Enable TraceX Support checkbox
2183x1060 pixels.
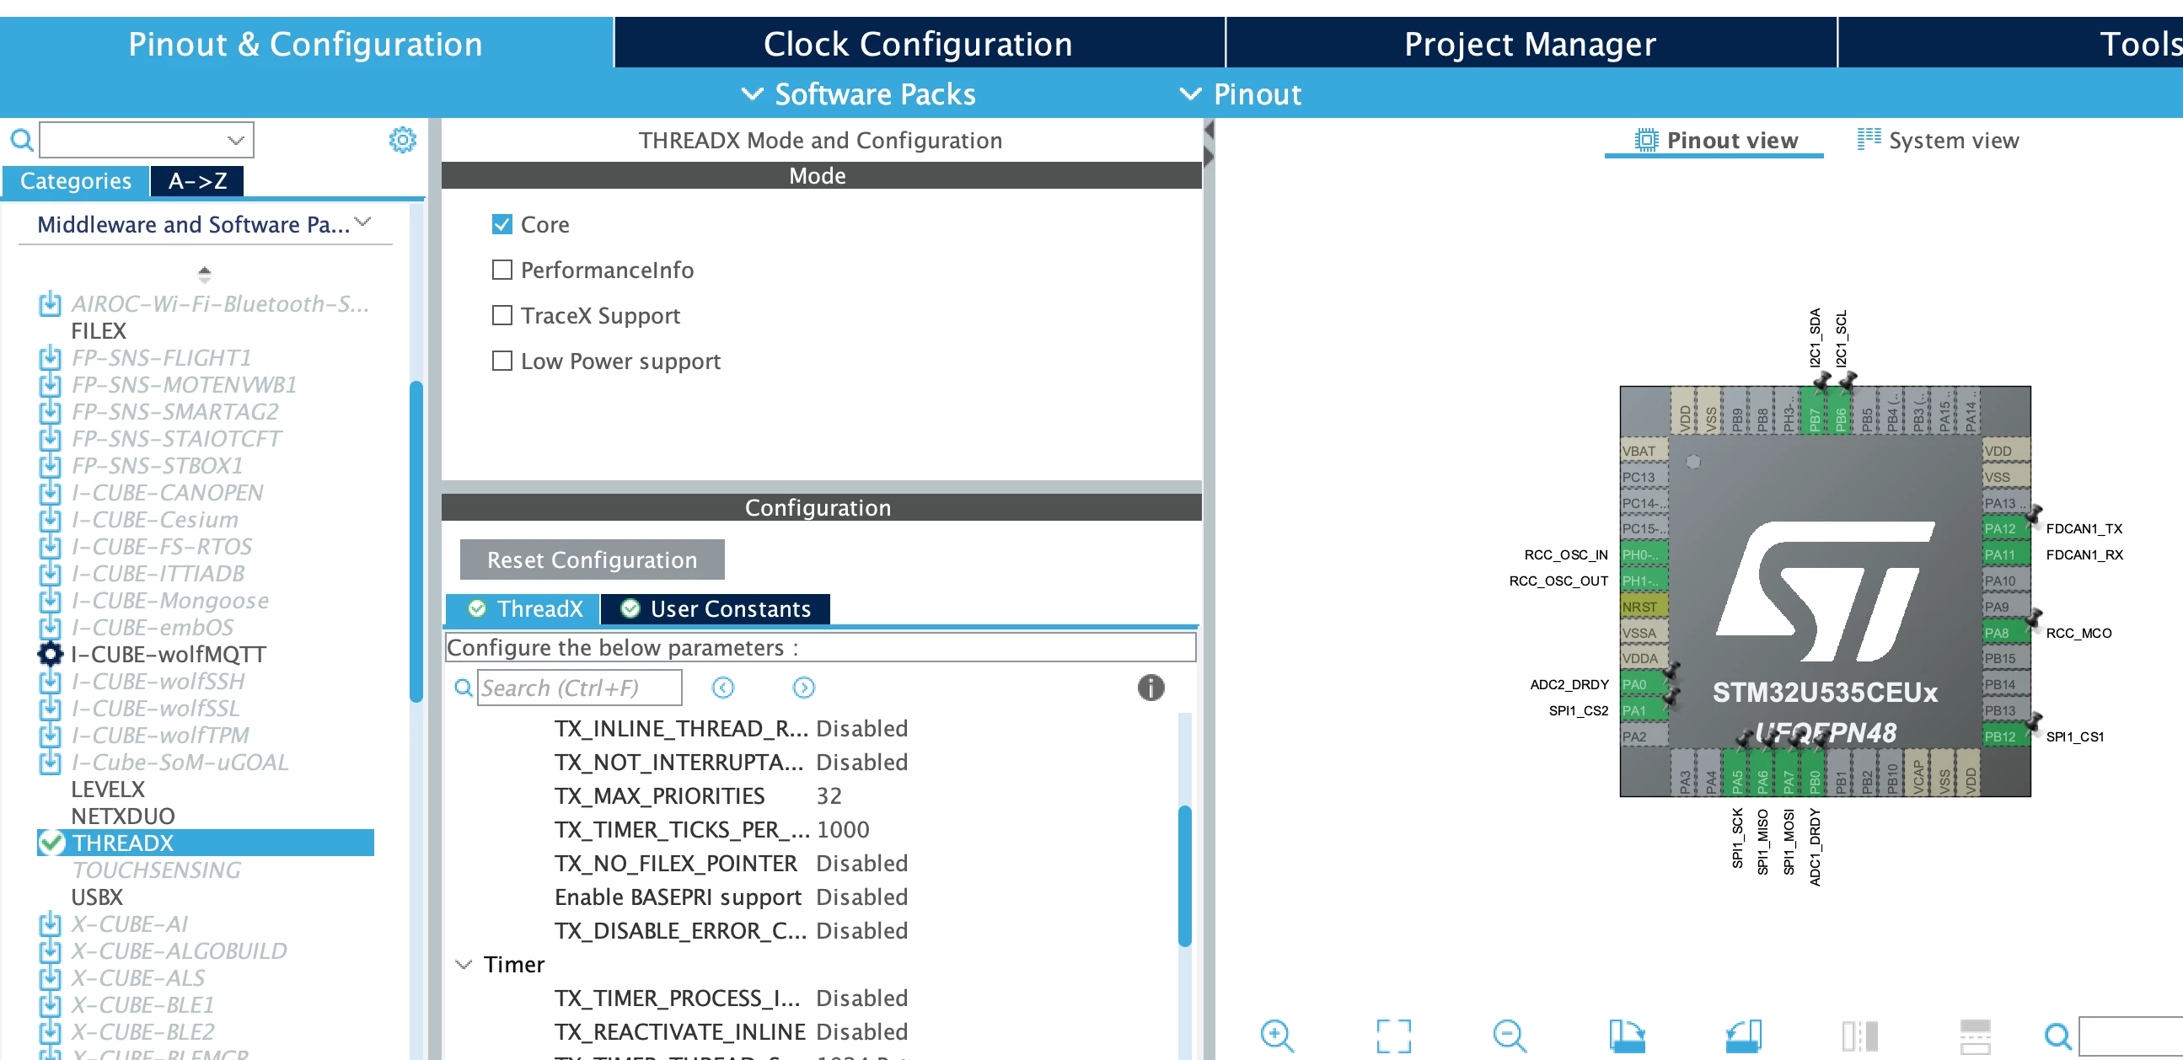pos(501,315)
